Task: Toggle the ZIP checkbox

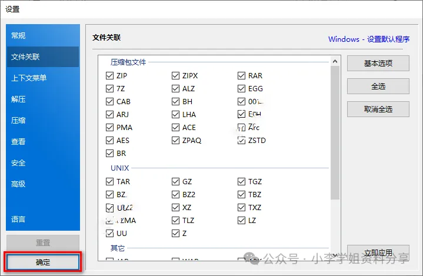Action: (x=109, y=75)
